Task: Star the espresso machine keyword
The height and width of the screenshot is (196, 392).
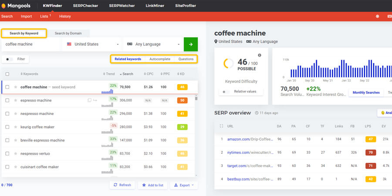Action: [16, 100]
